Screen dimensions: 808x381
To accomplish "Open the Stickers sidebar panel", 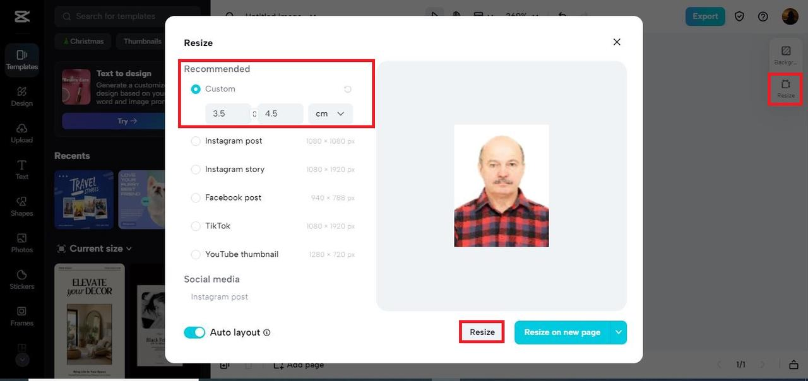I will [x=22, y=279].
